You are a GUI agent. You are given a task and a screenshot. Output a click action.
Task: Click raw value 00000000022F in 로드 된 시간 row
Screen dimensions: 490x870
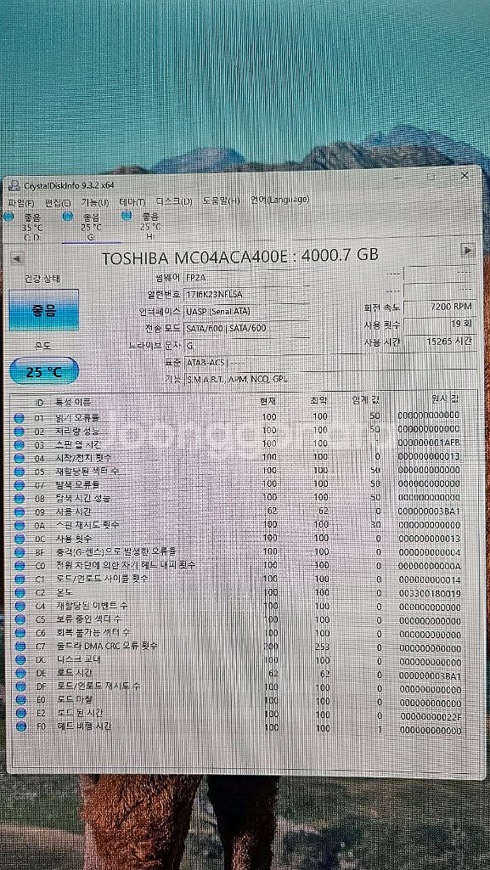[431, 717]
